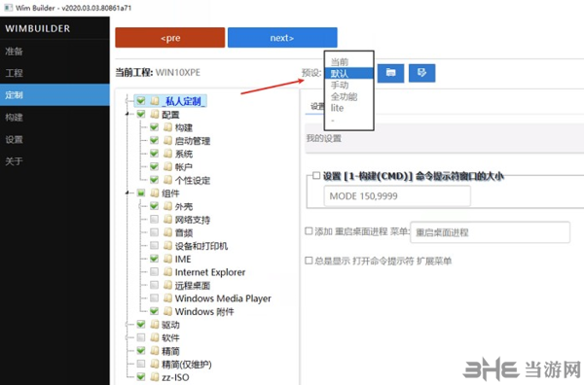Click the open folder icon button

coord(390,73)
